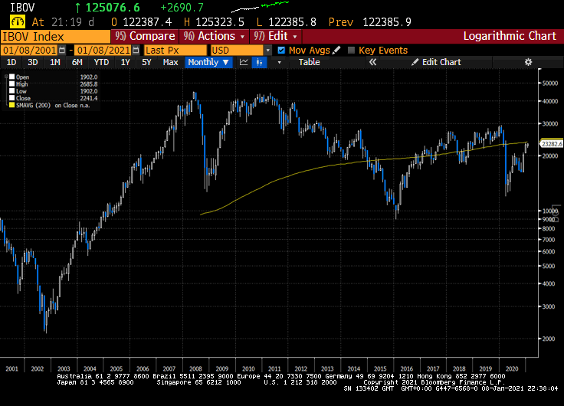Open the Actions menu dropdown
Image resolution: width=564 pixels, height=406 pixels.
[x=215, y=36]
